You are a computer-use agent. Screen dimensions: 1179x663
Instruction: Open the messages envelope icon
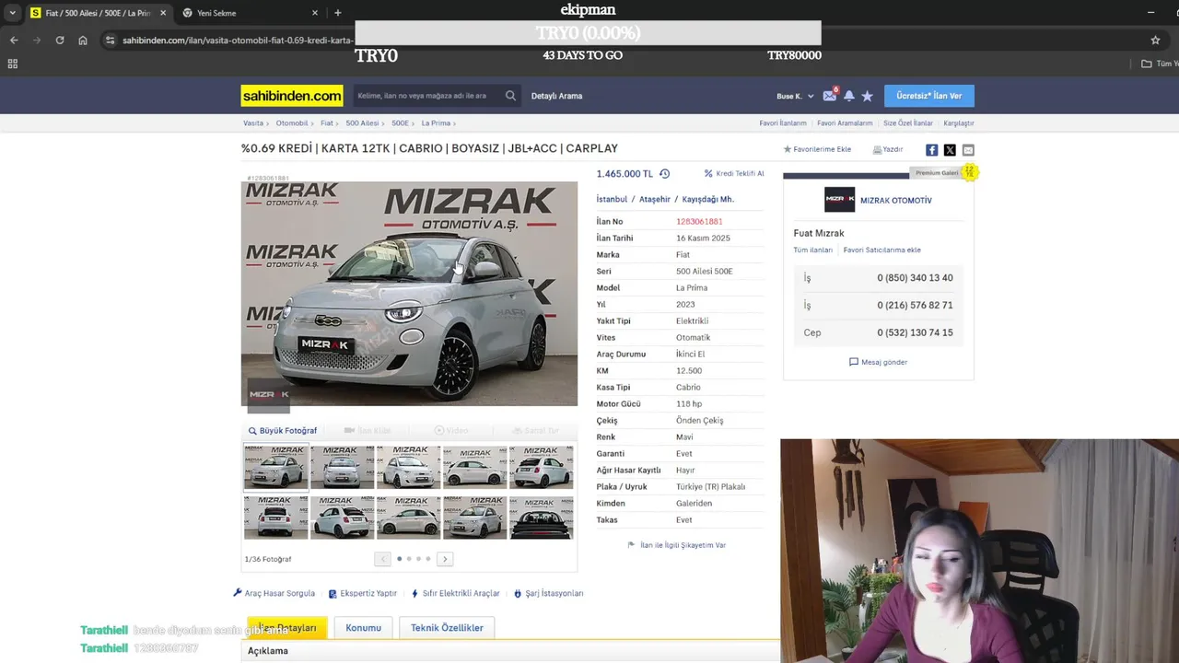pyautogui.click(x=829, y=96)
